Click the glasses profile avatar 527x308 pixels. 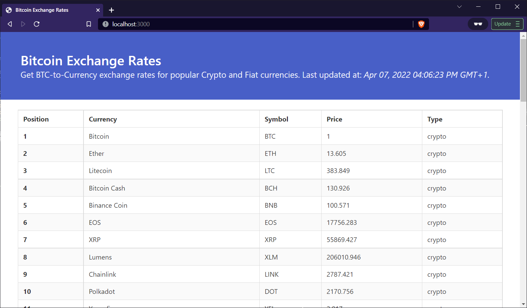click(477, 24)
